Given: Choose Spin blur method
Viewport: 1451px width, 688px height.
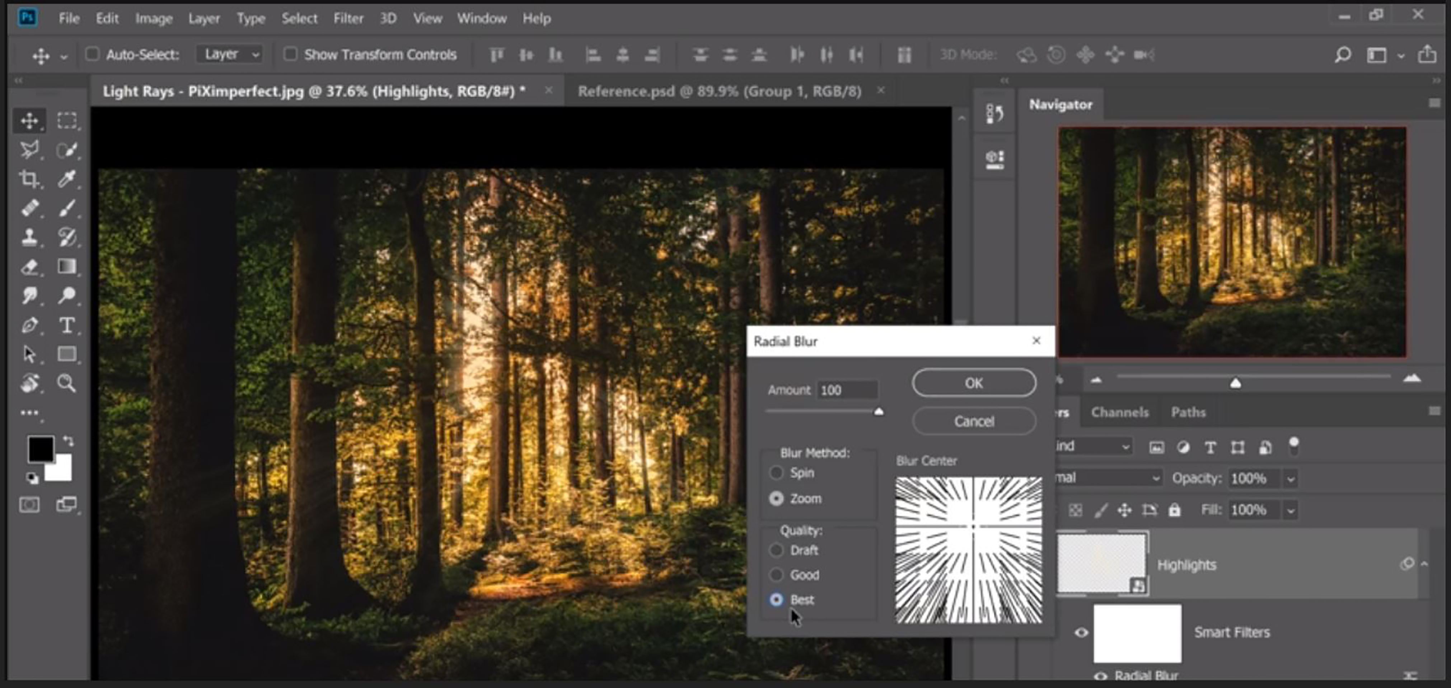Looking at the screenshot, I should click(776, 472).
